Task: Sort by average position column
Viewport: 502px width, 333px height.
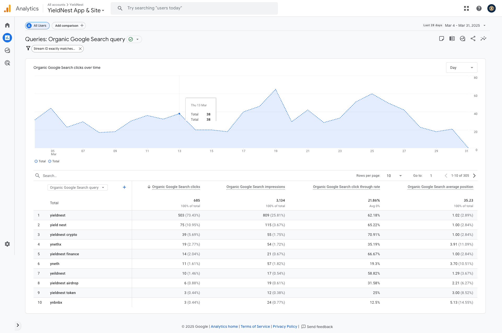Action: [440, 187]
